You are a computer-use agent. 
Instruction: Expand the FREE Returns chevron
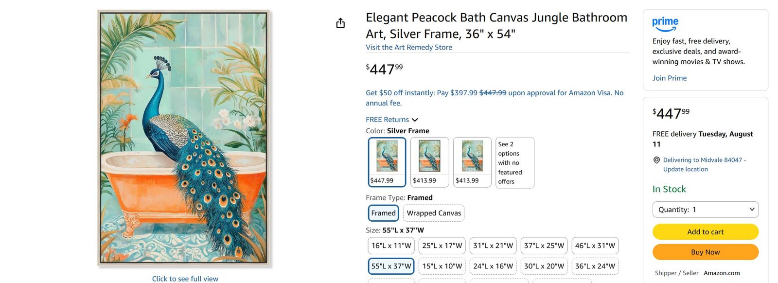pyautogui.click(x=415, y=120)
